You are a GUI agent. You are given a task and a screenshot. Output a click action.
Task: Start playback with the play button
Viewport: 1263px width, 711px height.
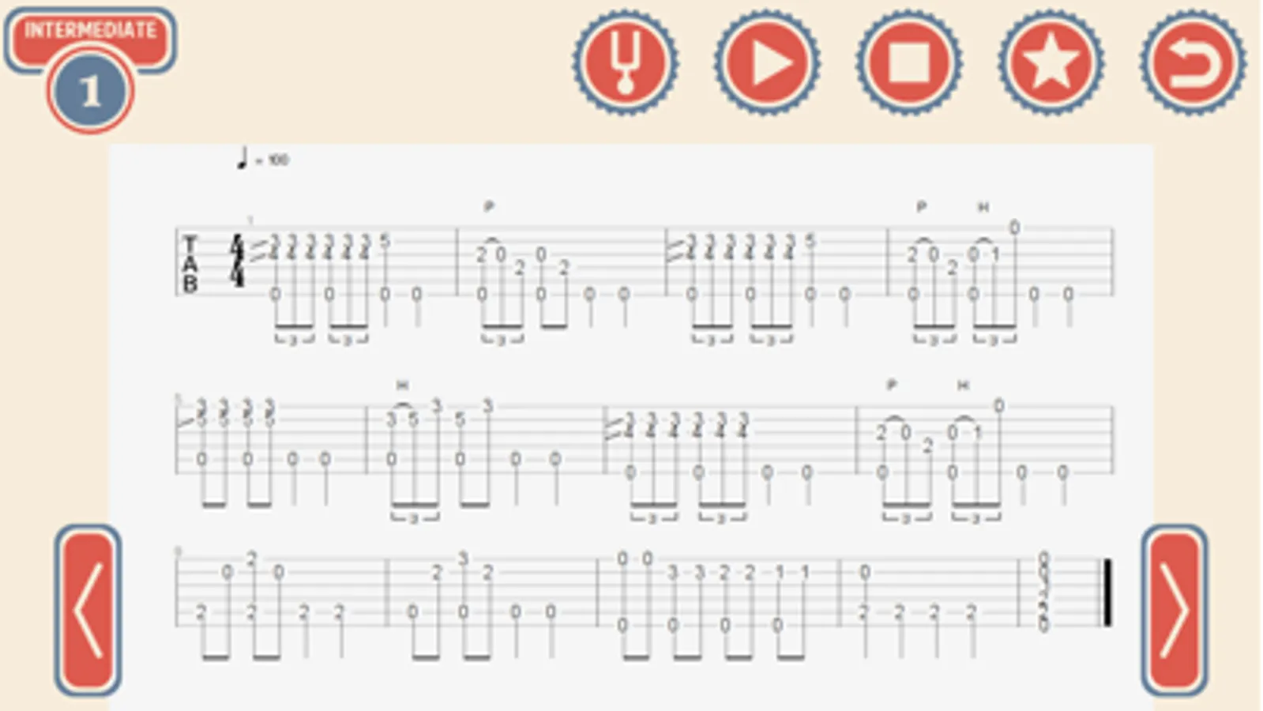click(767, 62)
